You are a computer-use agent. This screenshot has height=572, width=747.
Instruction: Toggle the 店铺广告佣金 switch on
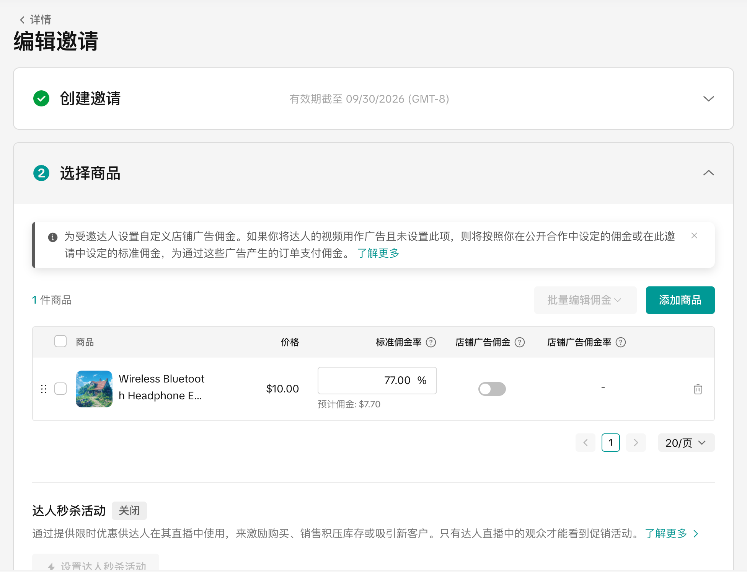pyautogui.click(x=492, y=389)
